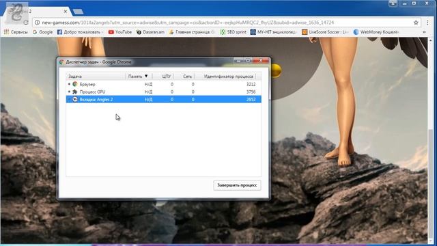
Task: Click the tab icon beside Вкладка: Angles 2
Action: pos(74,99)
